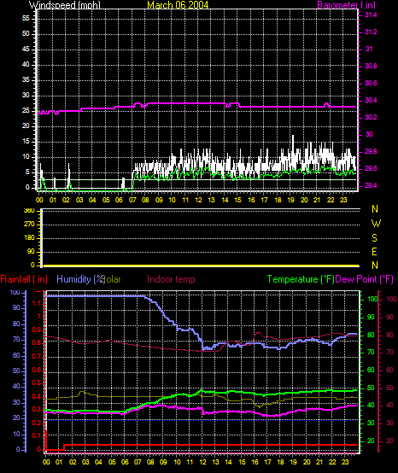The height and width of the screenshot is (473, 398).
Task: Click the Indoor temp legend label
Action: pos(171,279)
